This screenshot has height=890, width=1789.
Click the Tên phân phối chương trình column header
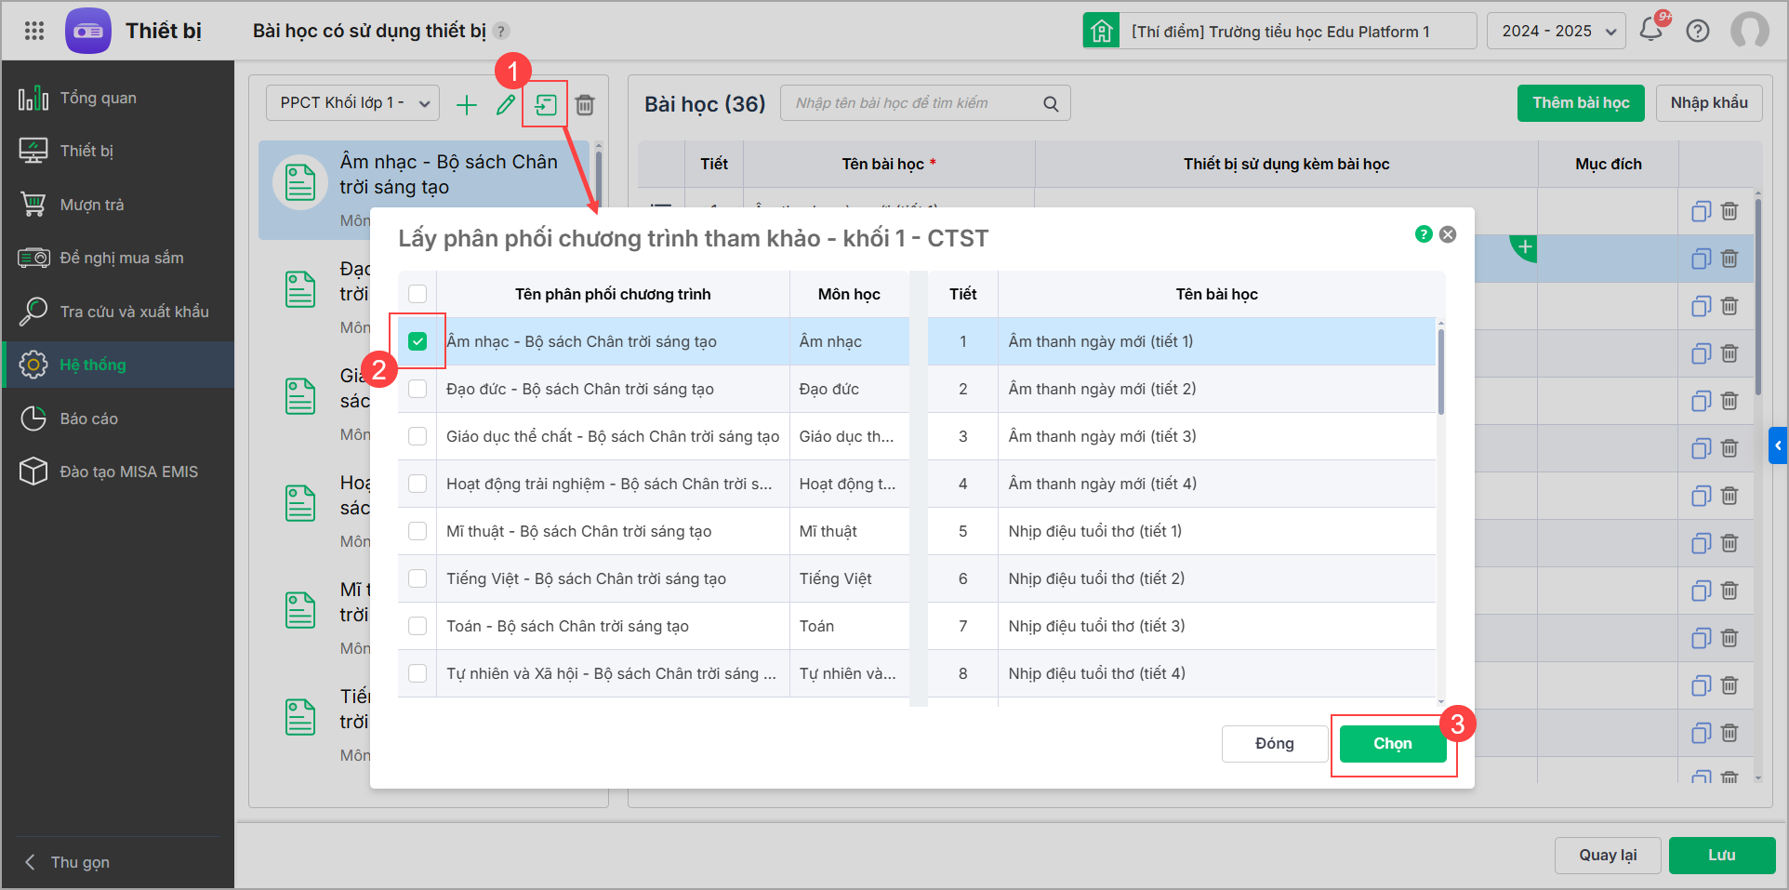pos(613,294)
